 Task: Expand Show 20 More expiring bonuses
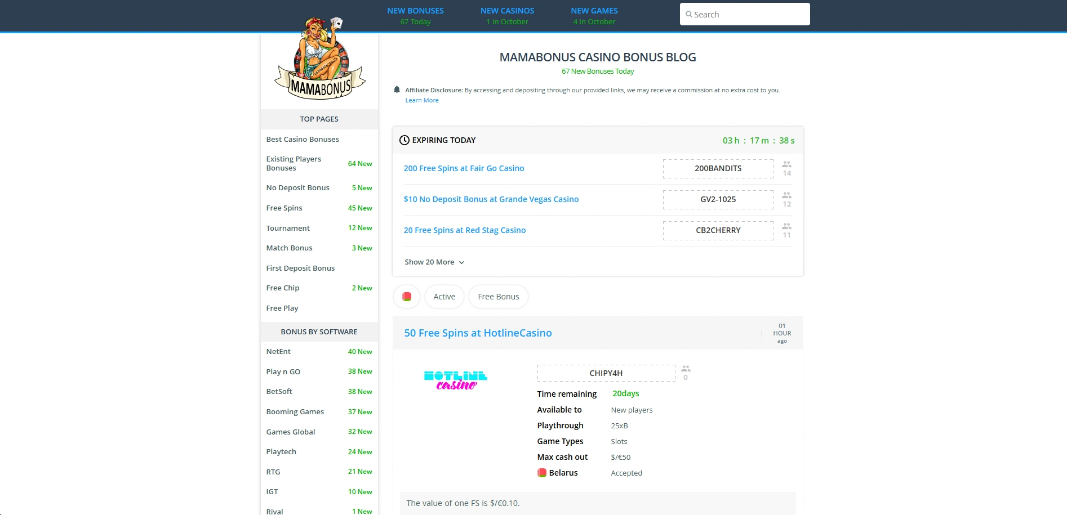434,262
